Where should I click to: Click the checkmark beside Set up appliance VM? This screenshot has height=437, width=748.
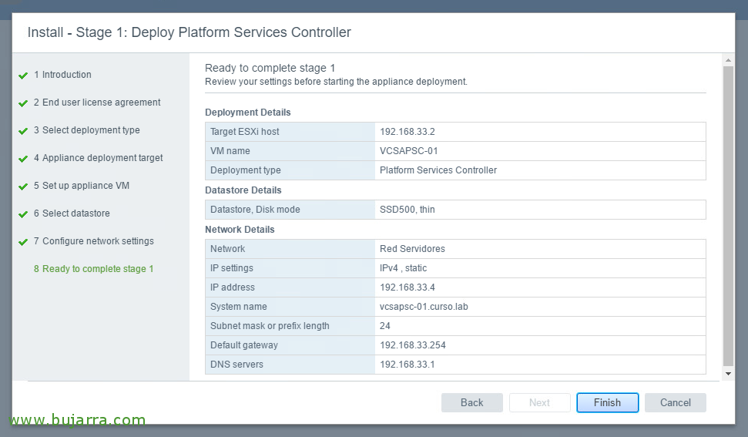[23, 186]
